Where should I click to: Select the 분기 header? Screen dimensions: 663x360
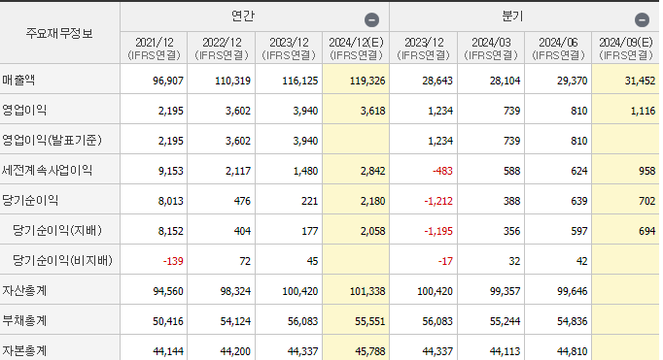[x=512, y=16]
